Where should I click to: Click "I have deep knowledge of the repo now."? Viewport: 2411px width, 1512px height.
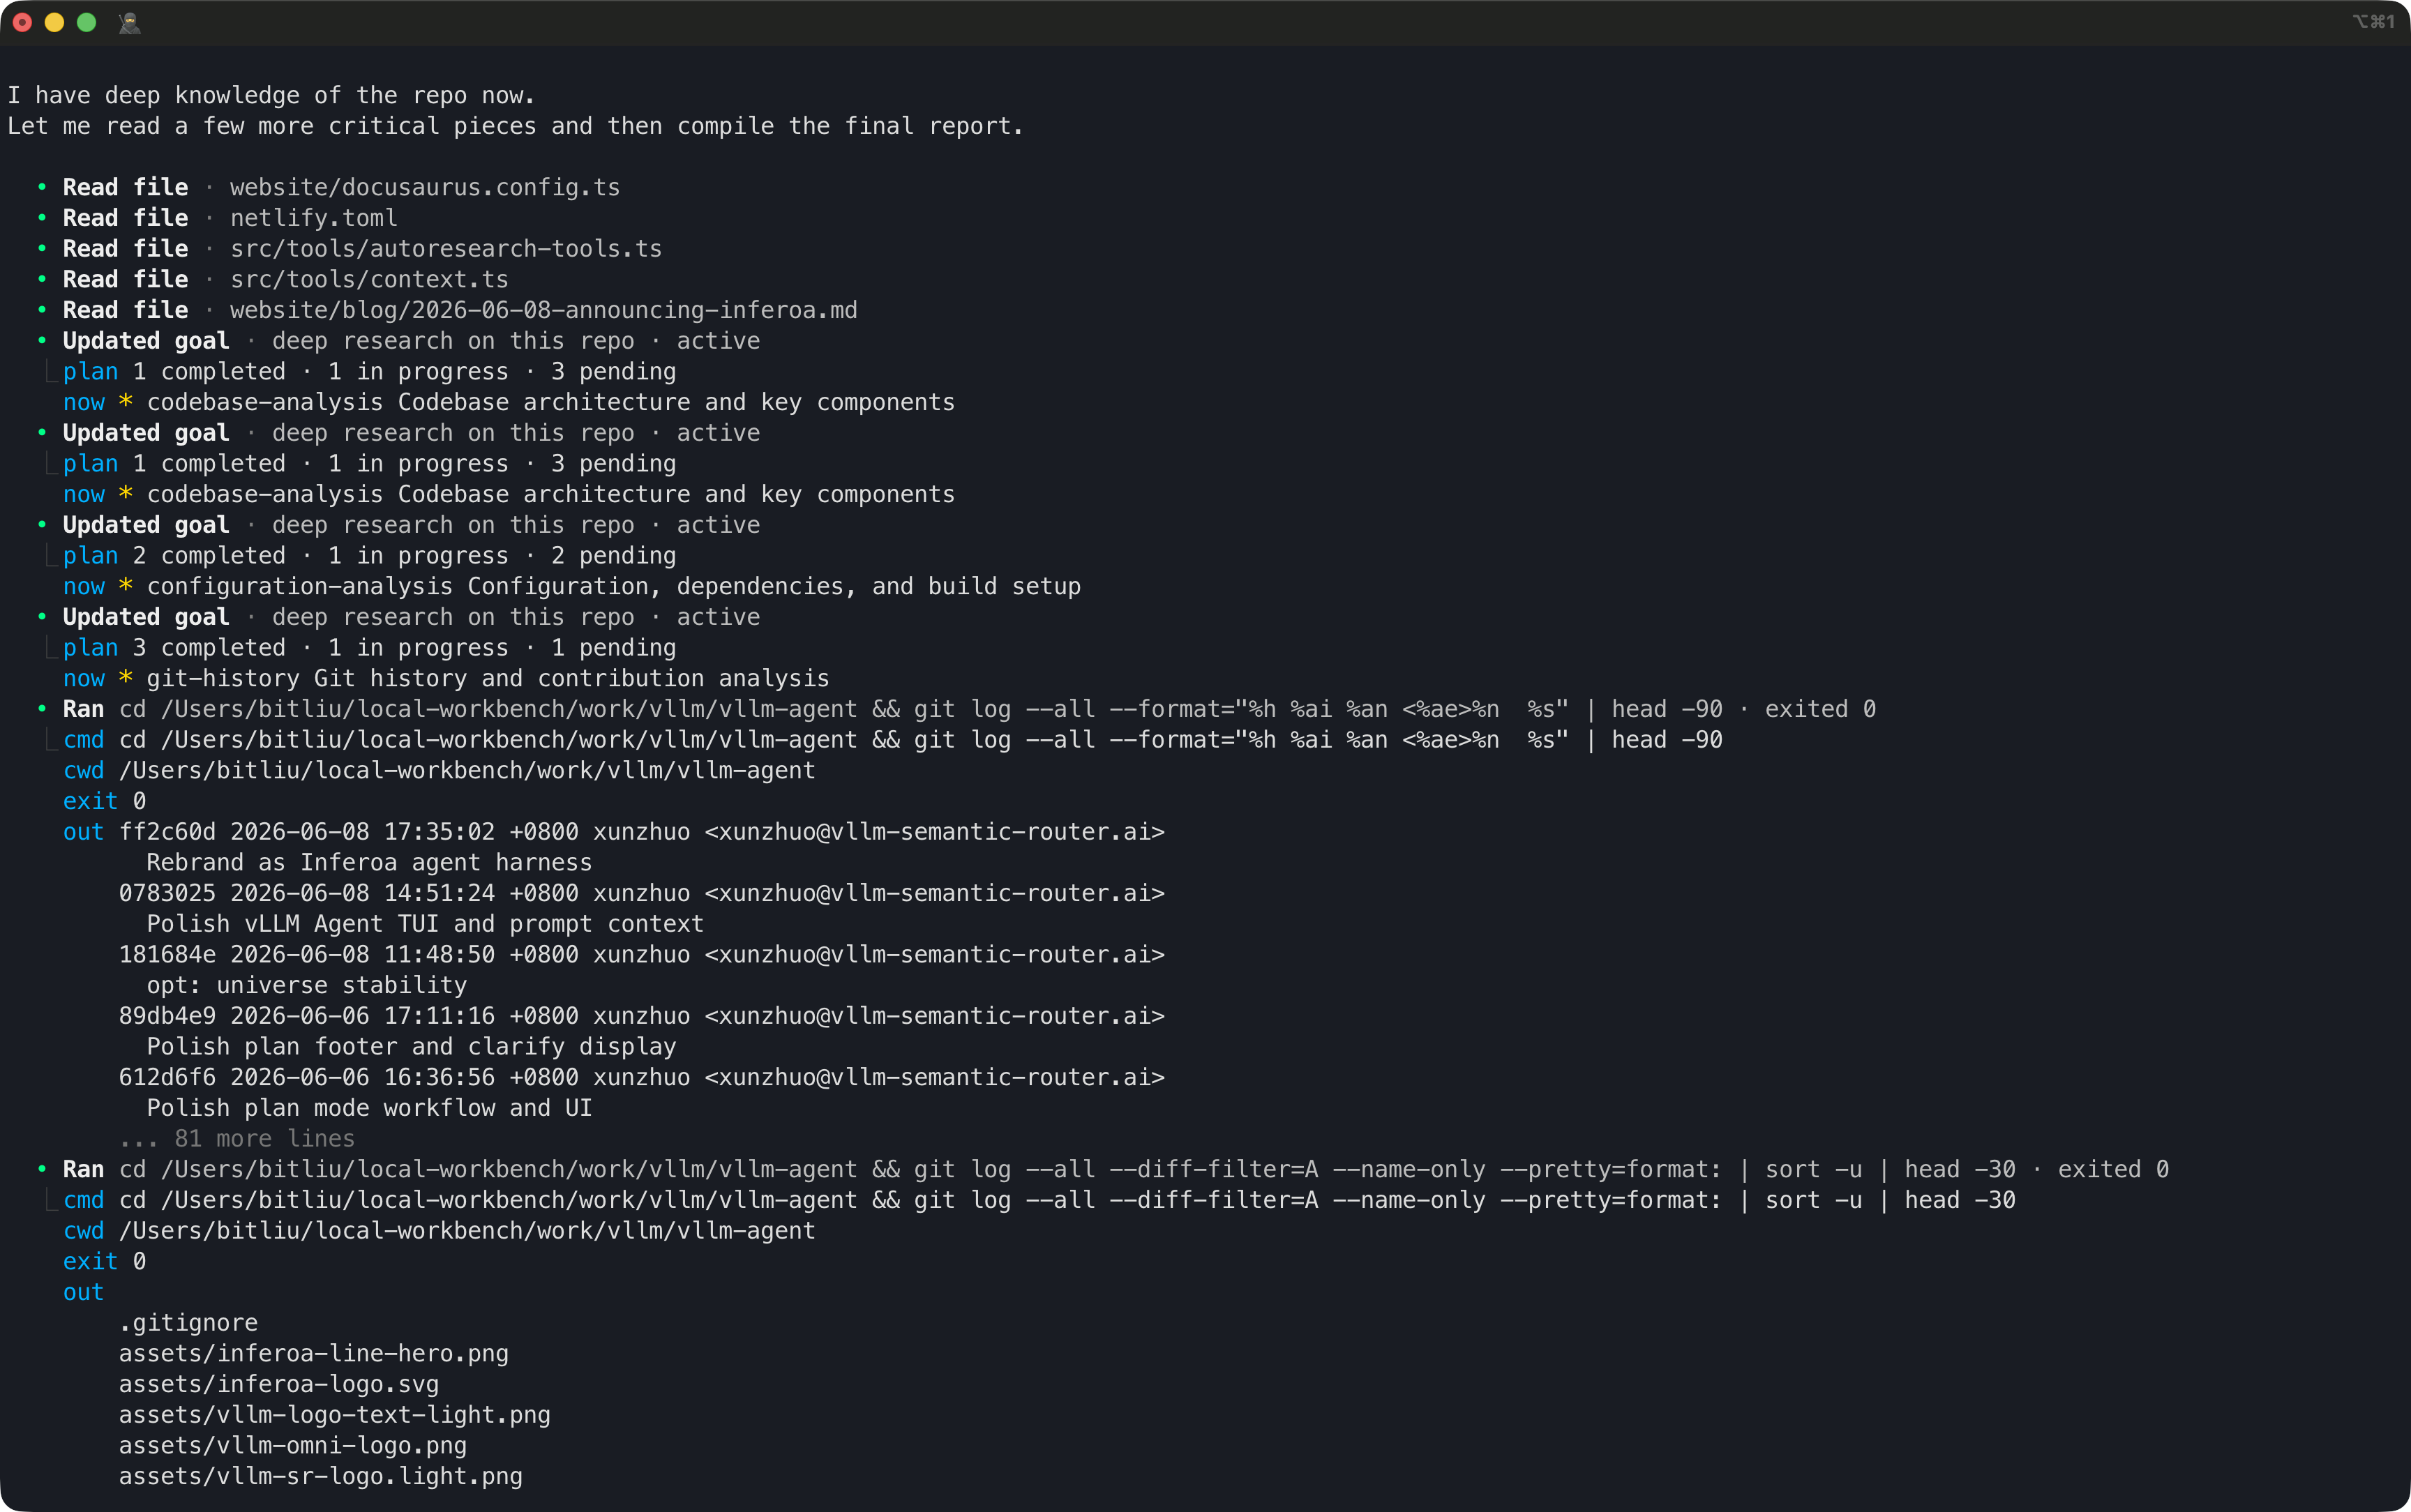click(271, 95)
